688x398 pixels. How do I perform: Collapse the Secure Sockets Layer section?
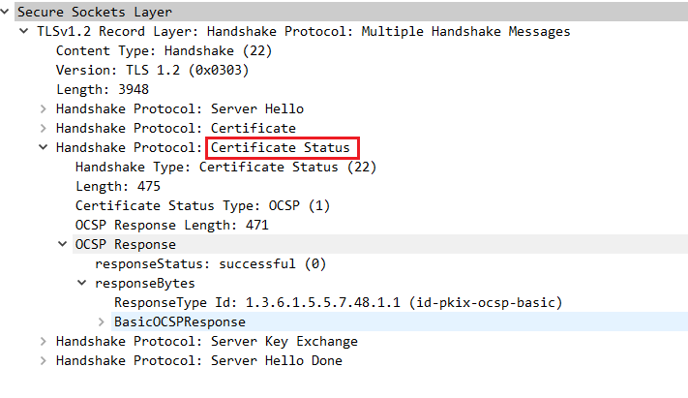click(5, 12)
